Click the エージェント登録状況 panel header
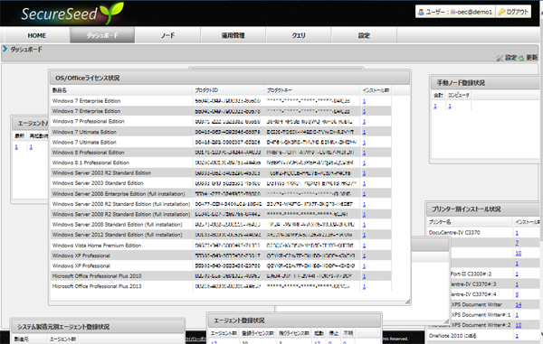 [x=294, y=321]
